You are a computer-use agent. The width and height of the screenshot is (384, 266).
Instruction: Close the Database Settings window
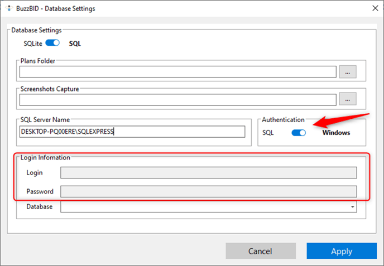375,8
